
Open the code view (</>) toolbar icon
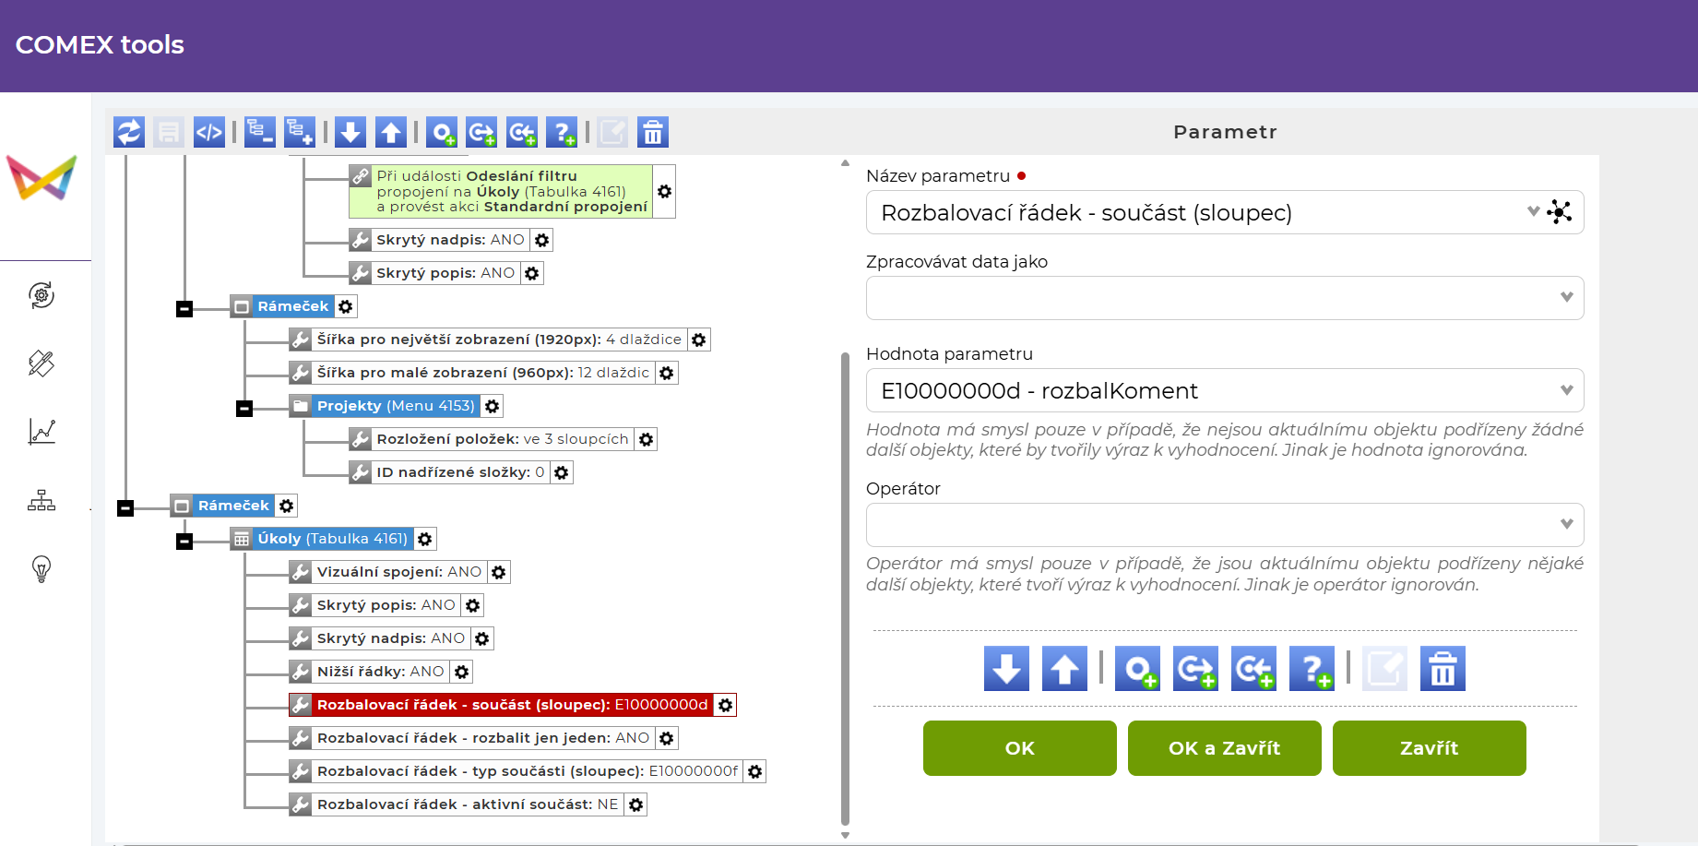209,133
